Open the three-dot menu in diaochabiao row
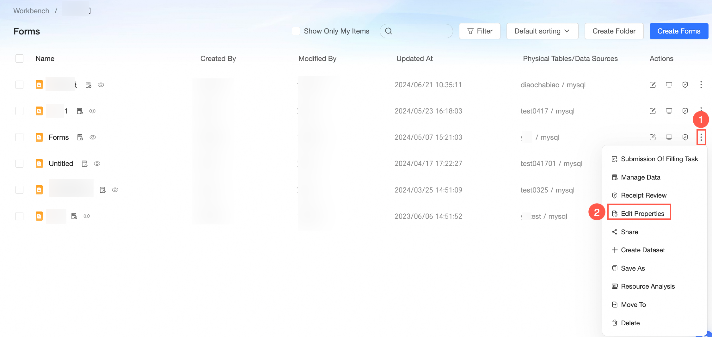 [x=701, y=85]
